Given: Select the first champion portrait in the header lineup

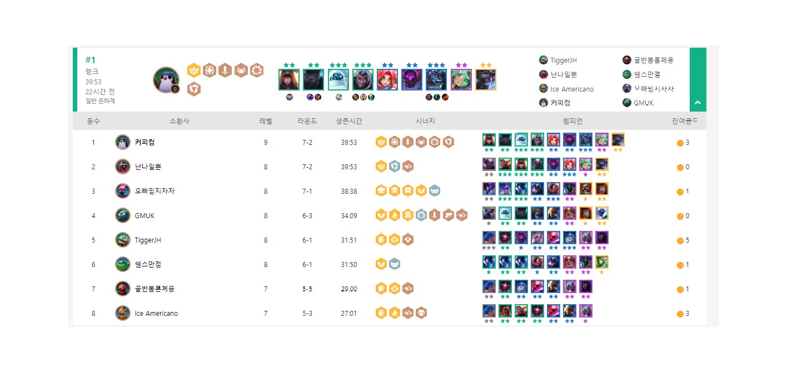Looking at the screenshot, I should pos(289,79).
